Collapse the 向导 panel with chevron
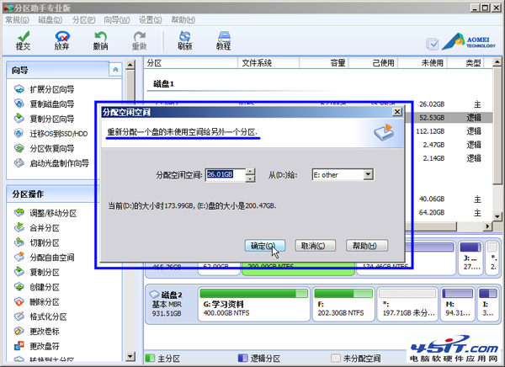This screenshot has width=505, height=367. tap(115, 70)
